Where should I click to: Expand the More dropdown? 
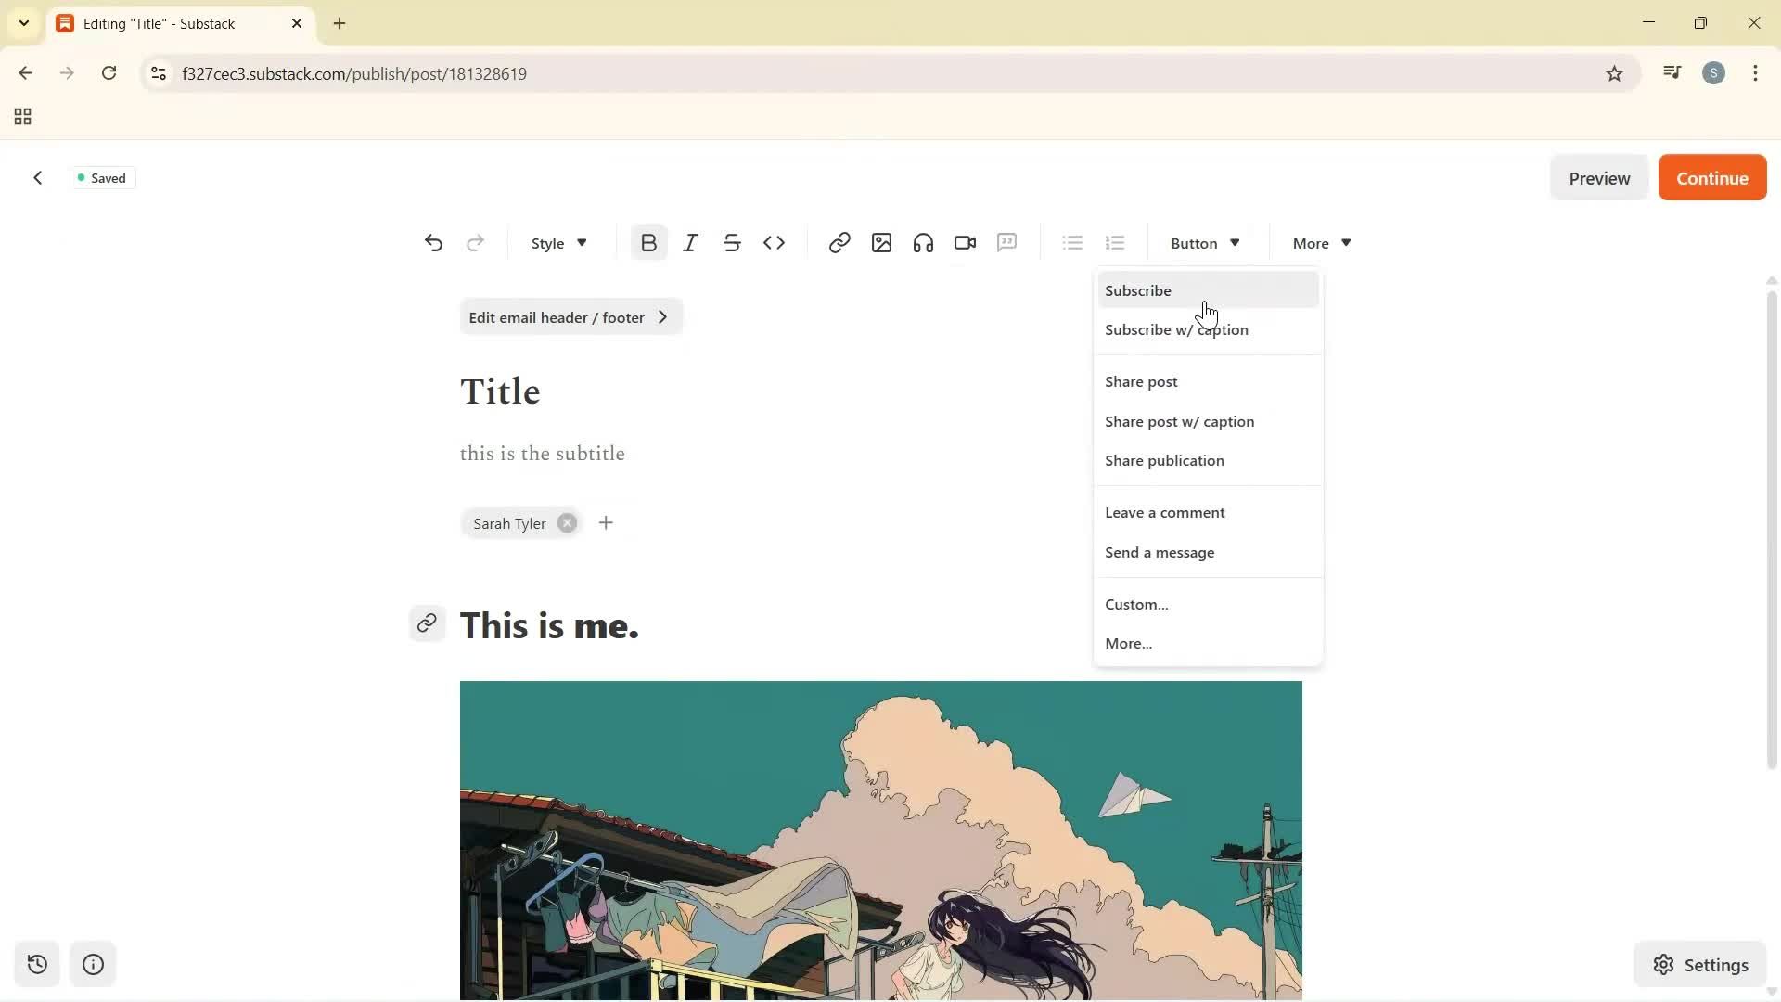(x=1319, y=242)
